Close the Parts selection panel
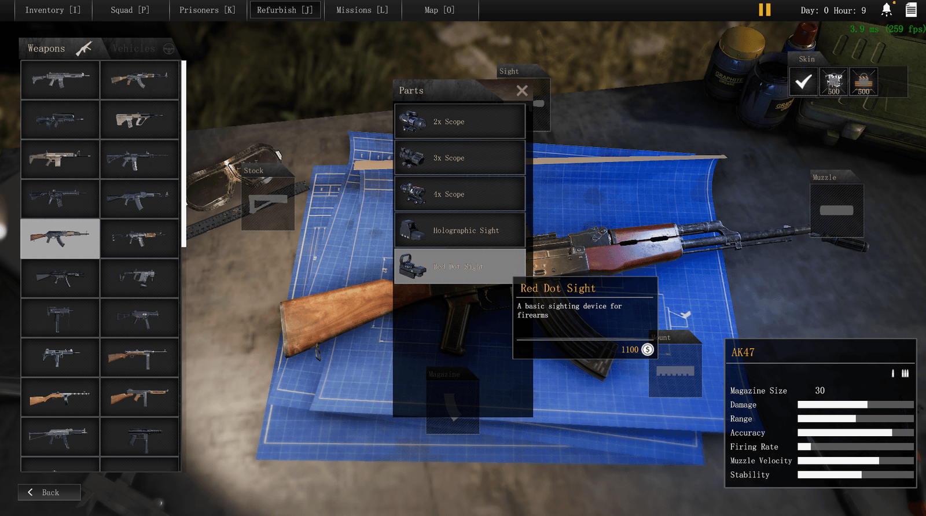The image size is (926, 516). pyautogui.click(x=522, y=91)
